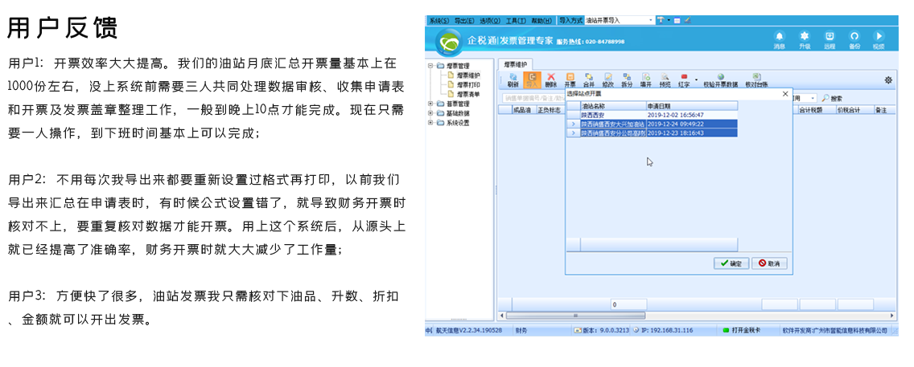Expand the 普票管理 tree node
Screen dimensions: 914x367
(x=430, y=104)
